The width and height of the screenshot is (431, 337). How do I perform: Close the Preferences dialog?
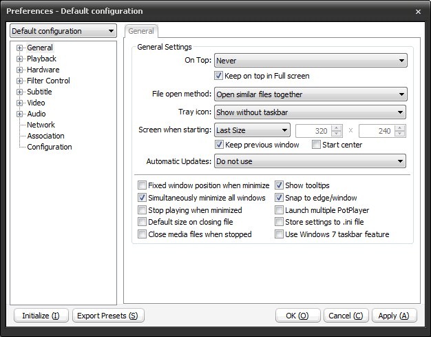pos(418,12)
